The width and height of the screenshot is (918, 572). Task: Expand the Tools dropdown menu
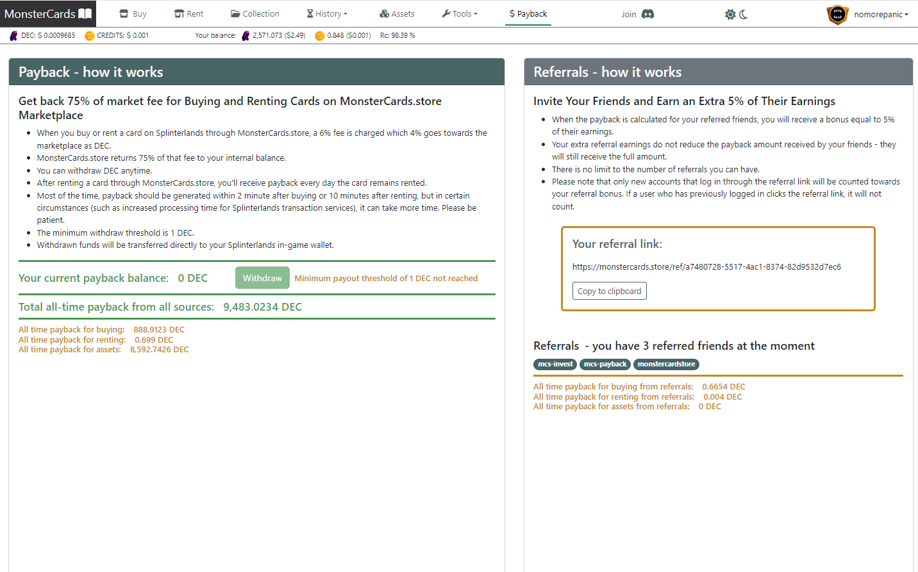(460, 13)
